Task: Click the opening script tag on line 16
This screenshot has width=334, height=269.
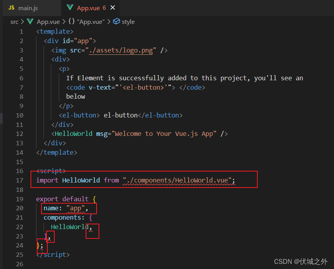Action: [x=51, y=171]
